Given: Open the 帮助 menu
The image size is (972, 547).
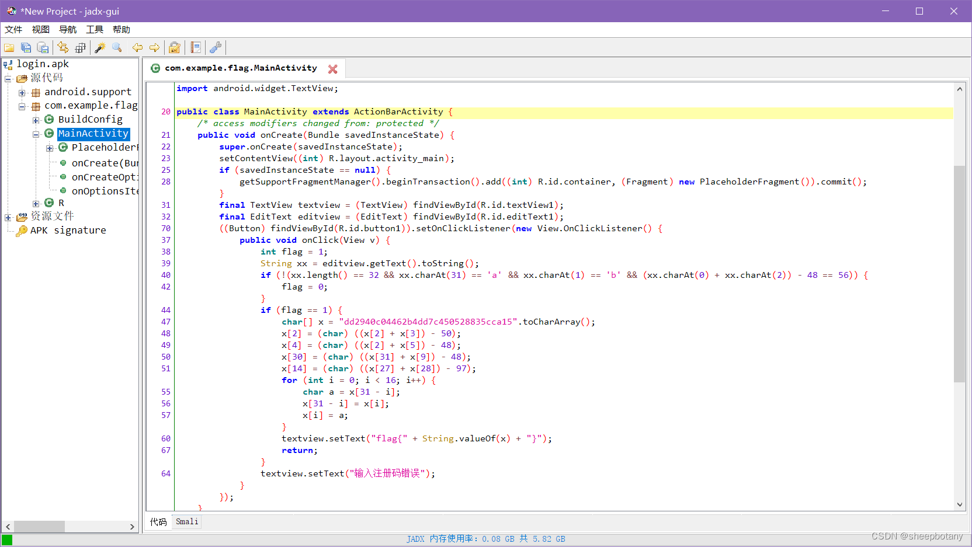Looking at the screenshot, I should pos(121,30).
